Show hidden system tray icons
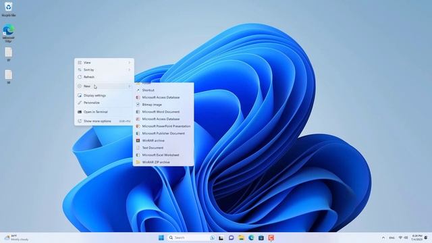Screen dimensions: 432x243 click(x=383, y=238)
